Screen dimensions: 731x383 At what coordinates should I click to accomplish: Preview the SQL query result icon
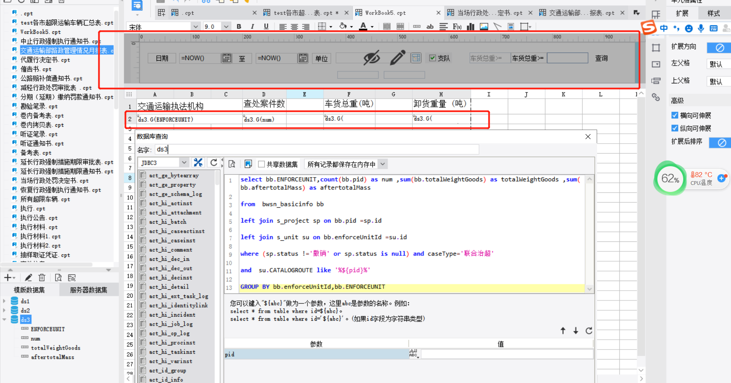coord(232,164)
